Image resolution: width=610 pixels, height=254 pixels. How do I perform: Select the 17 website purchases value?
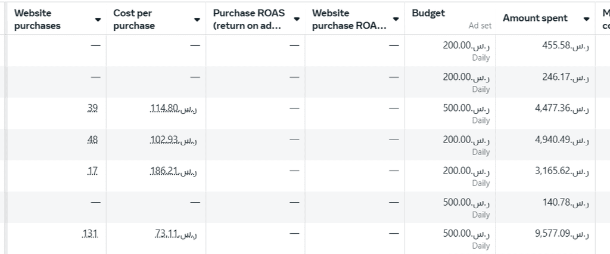point(92,171)
